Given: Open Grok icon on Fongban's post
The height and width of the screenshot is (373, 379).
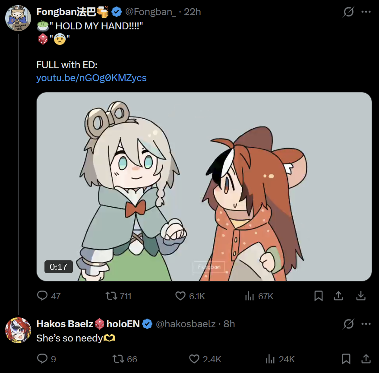Looking at the screenshot, I should (348, 12).
